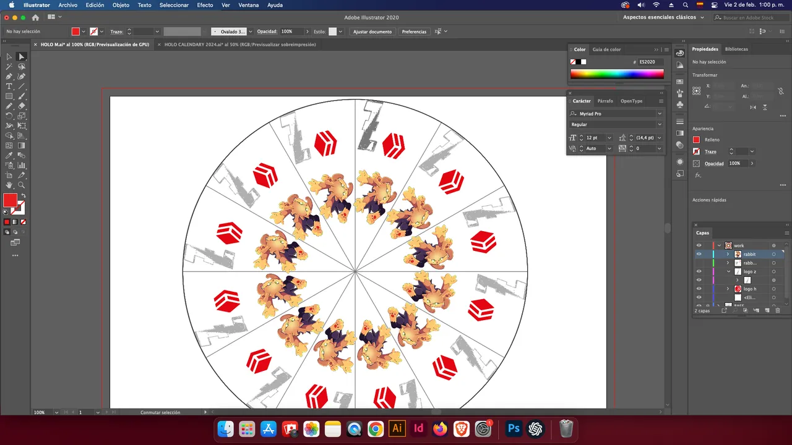The width and height of the screenshot is (792, 445).
Task: Select the Rotate tool
Action: click(x=9, y=116)
